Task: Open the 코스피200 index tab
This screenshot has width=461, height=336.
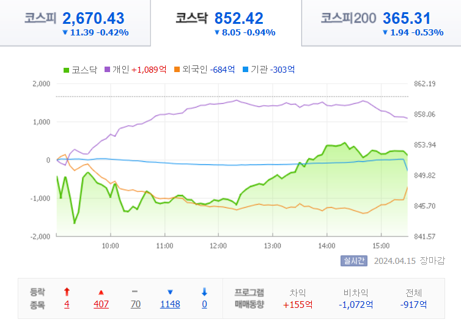Action: [382, 23]
